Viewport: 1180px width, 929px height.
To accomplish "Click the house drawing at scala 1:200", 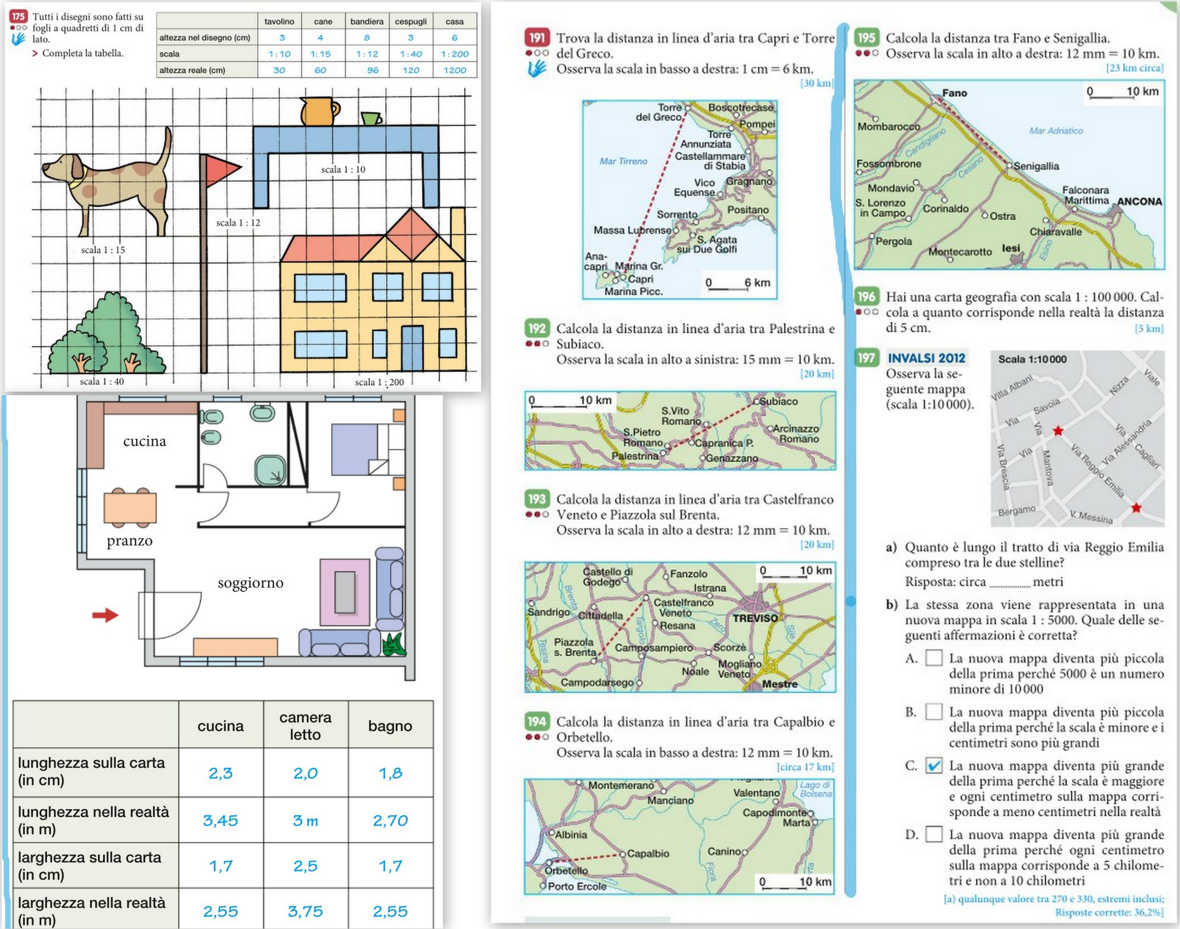I will click(x=373, y=290).
